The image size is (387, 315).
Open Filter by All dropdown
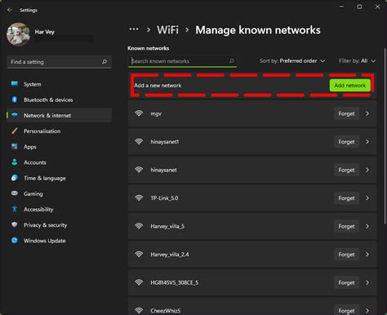(357, 61)
